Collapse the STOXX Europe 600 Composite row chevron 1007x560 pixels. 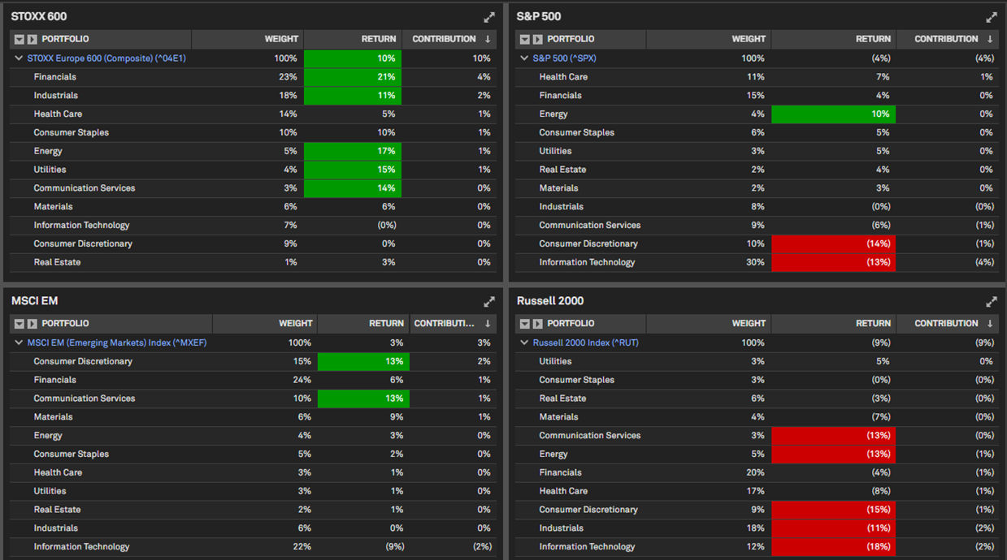point(20,58)
